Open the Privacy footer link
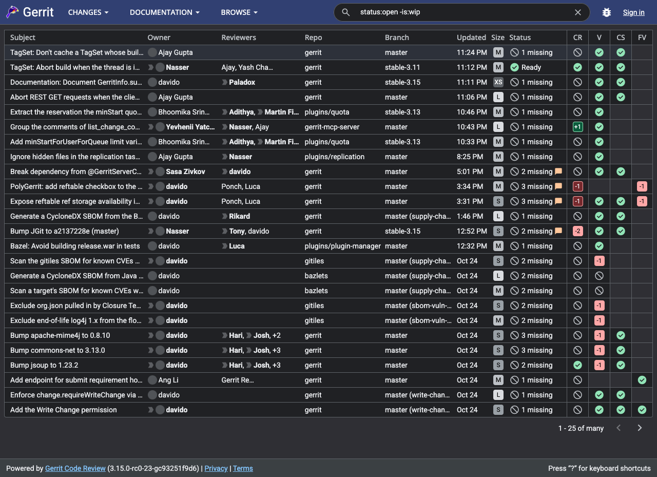 pos(216,468)
